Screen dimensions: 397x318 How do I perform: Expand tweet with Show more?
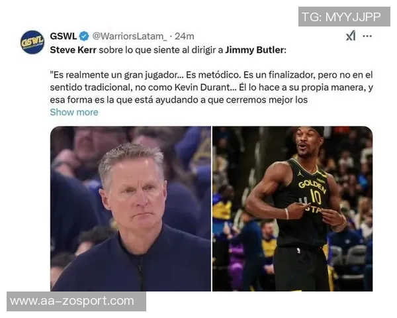coord(74,112)
